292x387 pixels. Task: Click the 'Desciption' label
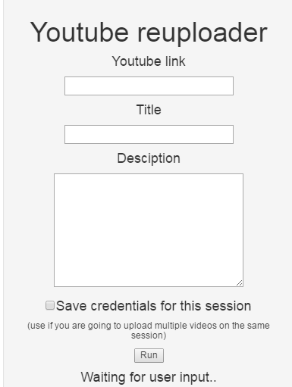[149, 158]
